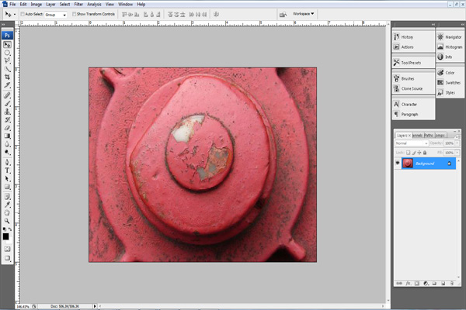This screenshot has height=310, width=466.
Task: Select the Gradient tool
Action: pos(7,136)
